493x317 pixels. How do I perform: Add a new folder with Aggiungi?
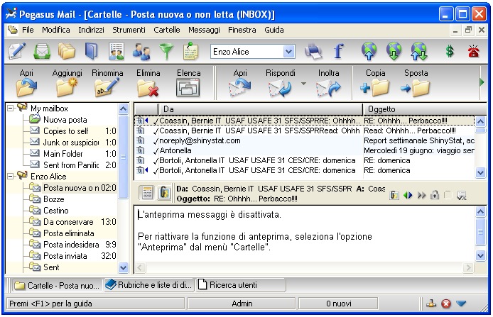pyautogui.click(x=67, y=83)
